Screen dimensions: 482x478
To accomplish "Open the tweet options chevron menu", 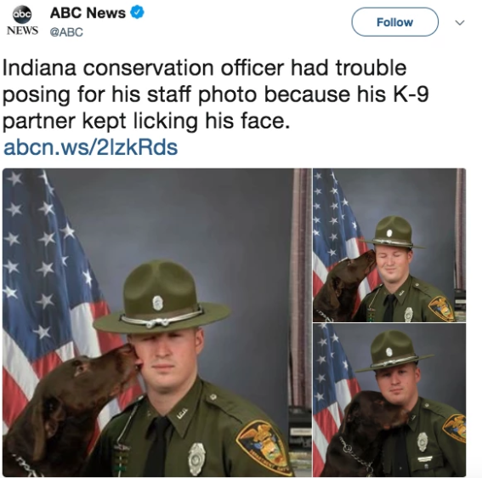I will (x=460, y=22).
